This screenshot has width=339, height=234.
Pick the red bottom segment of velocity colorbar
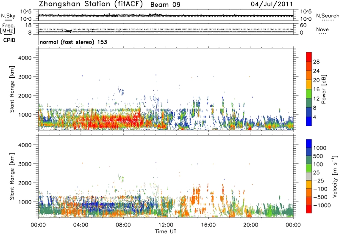(309, 209)
